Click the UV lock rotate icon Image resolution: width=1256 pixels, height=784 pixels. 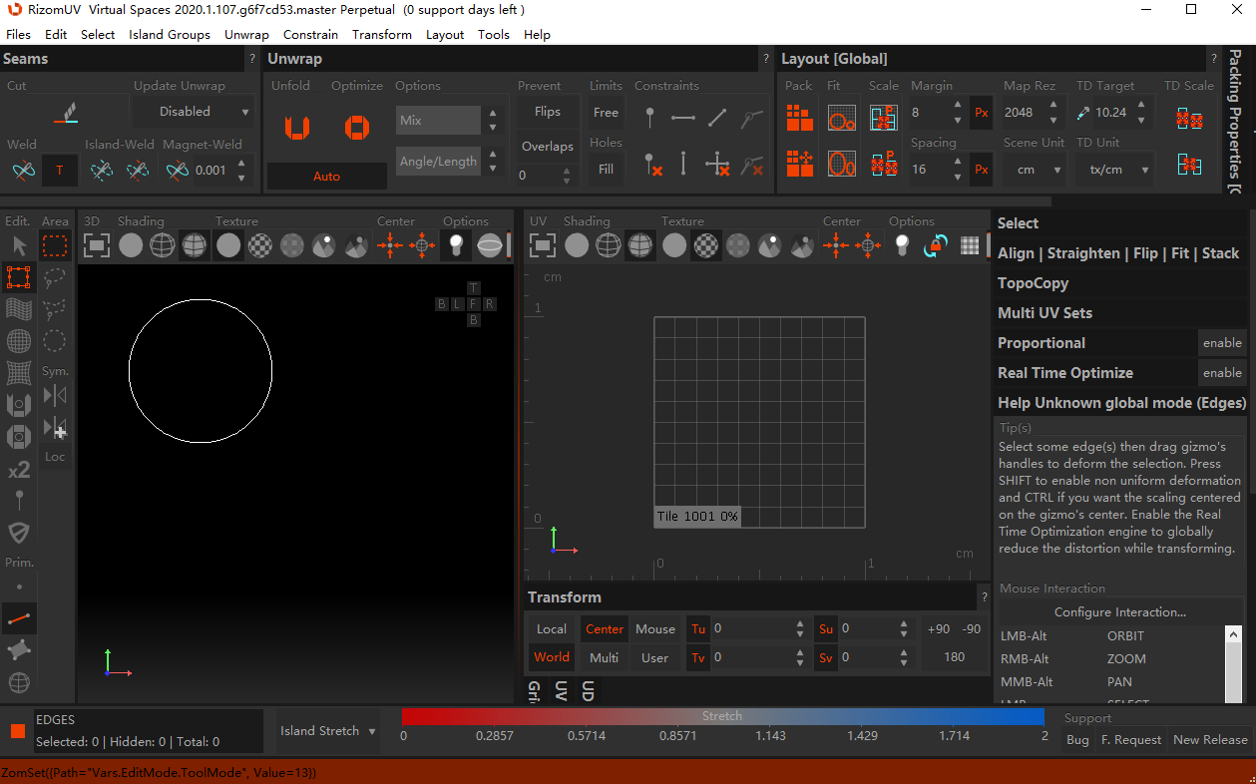[x=936, y=244]
